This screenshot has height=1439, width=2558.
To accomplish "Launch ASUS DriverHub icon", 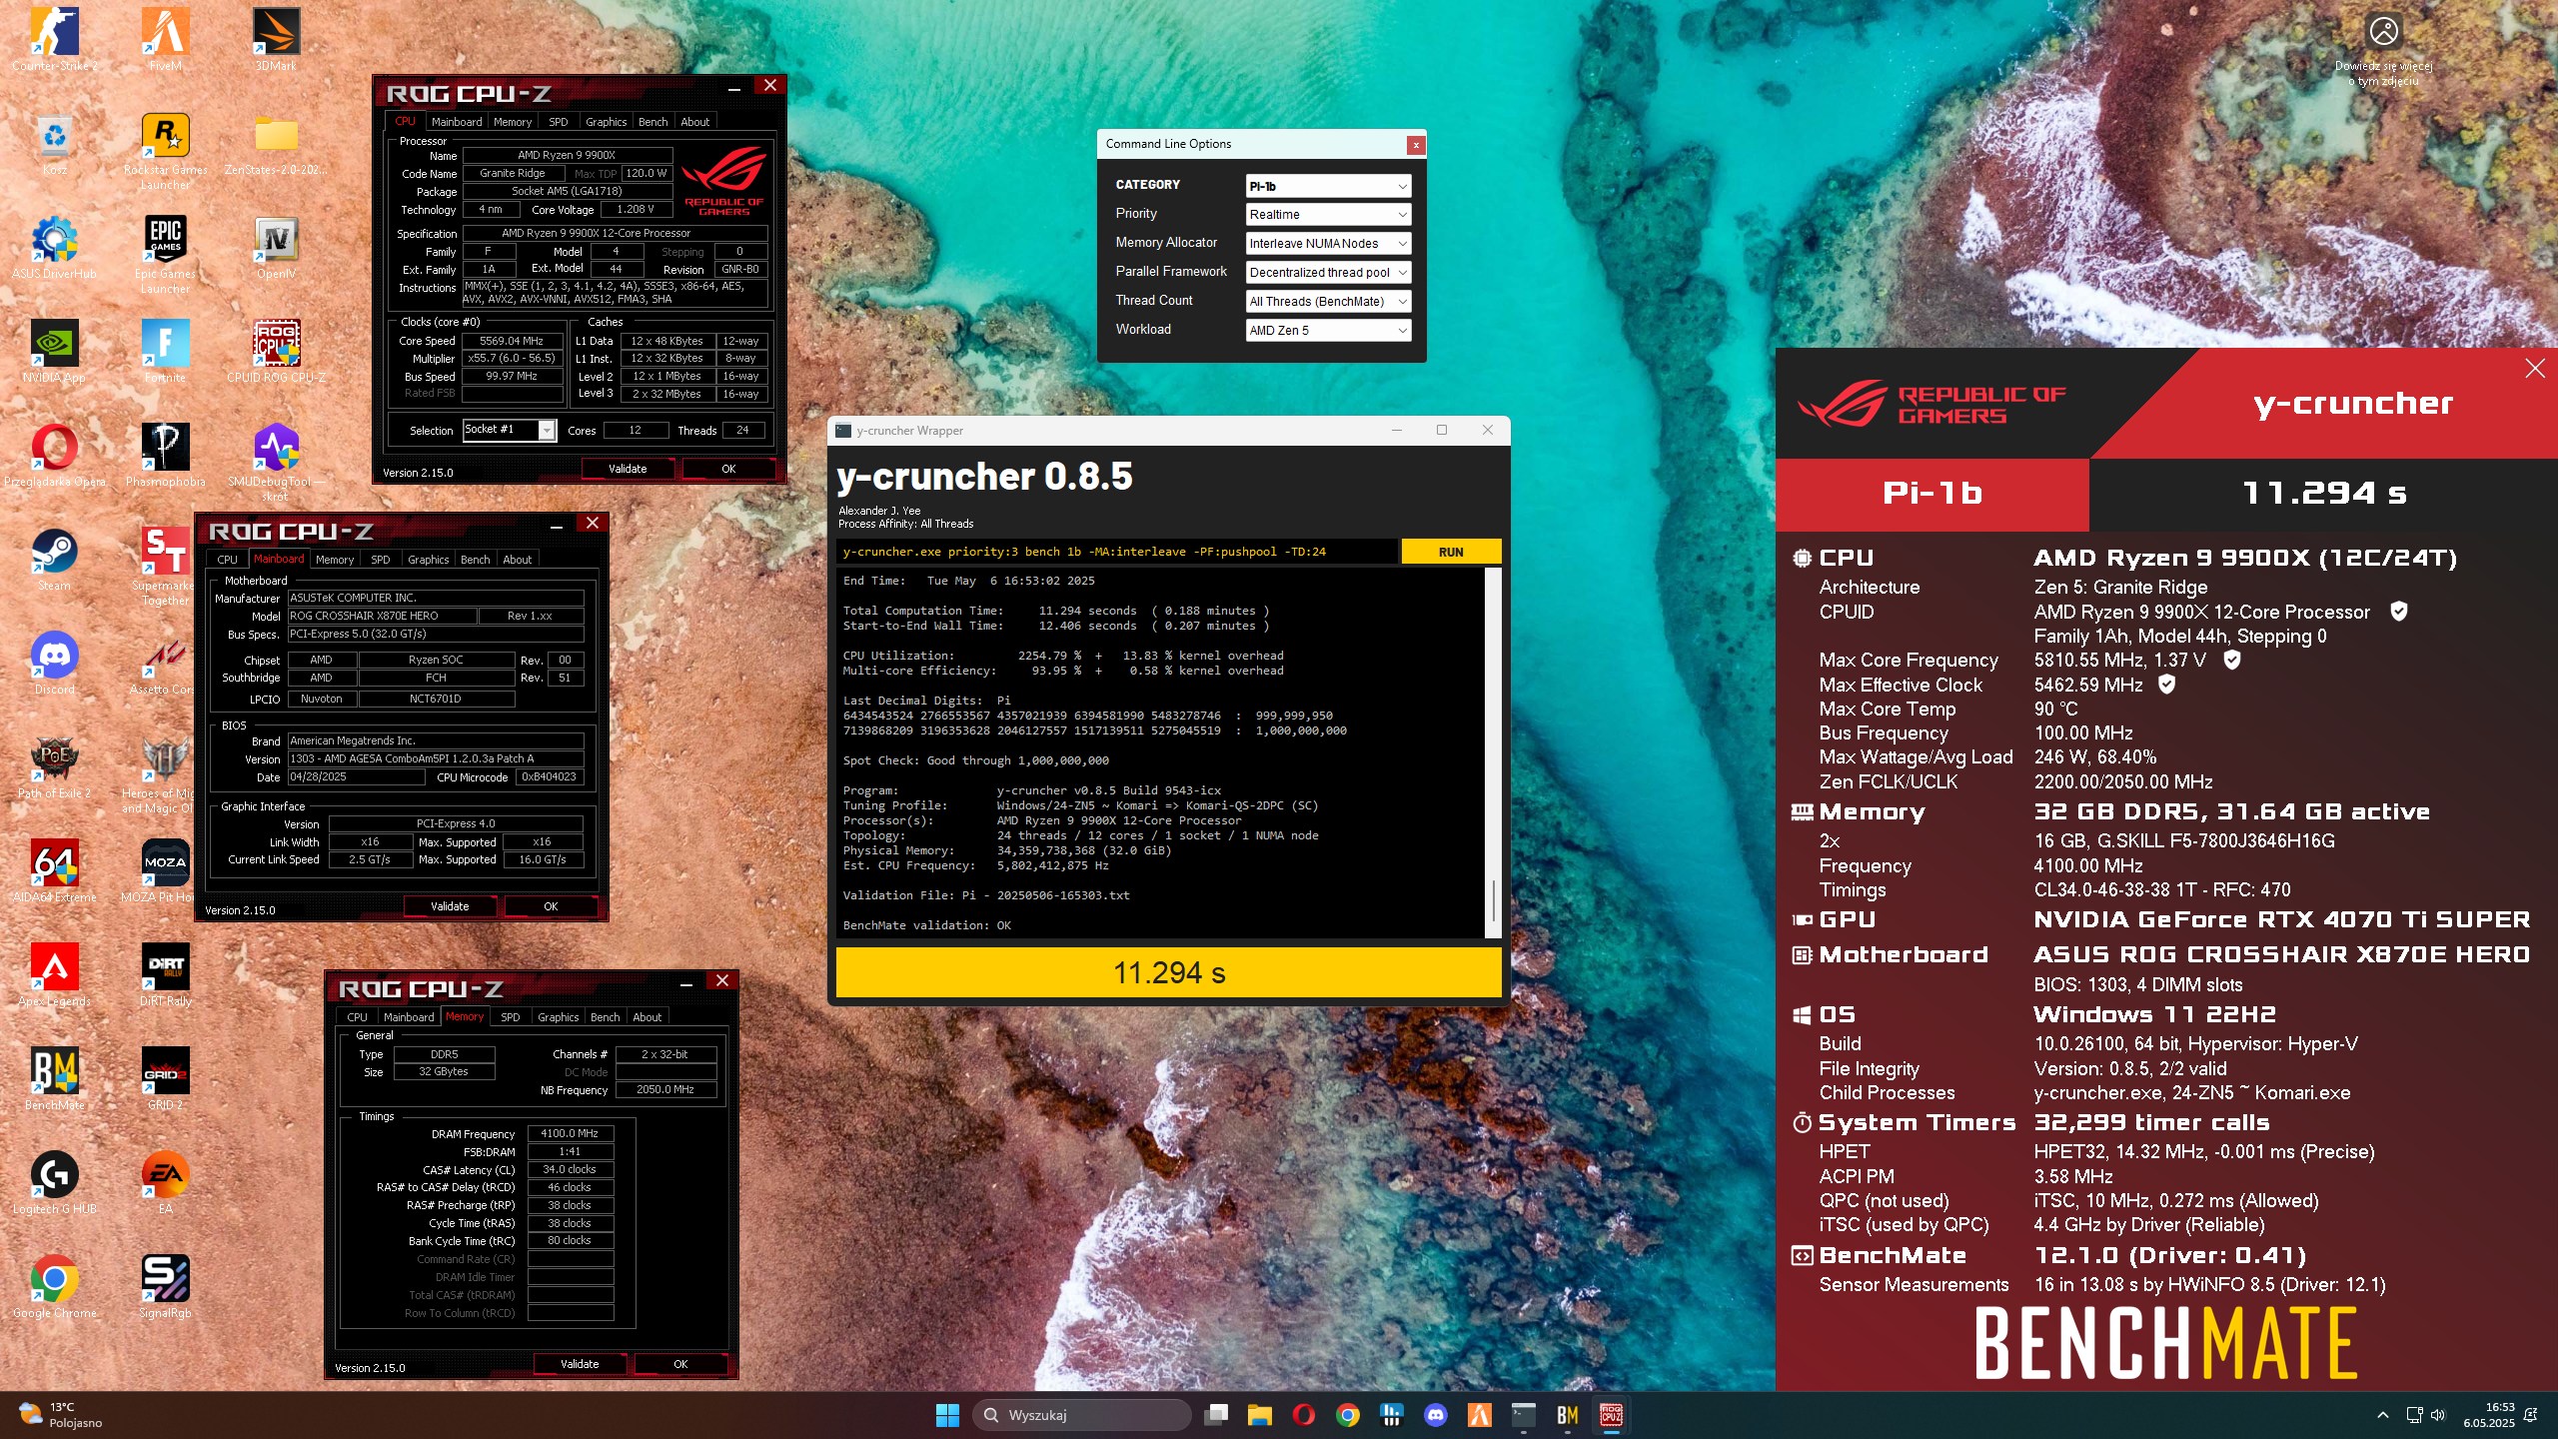I will pos(54,248).
